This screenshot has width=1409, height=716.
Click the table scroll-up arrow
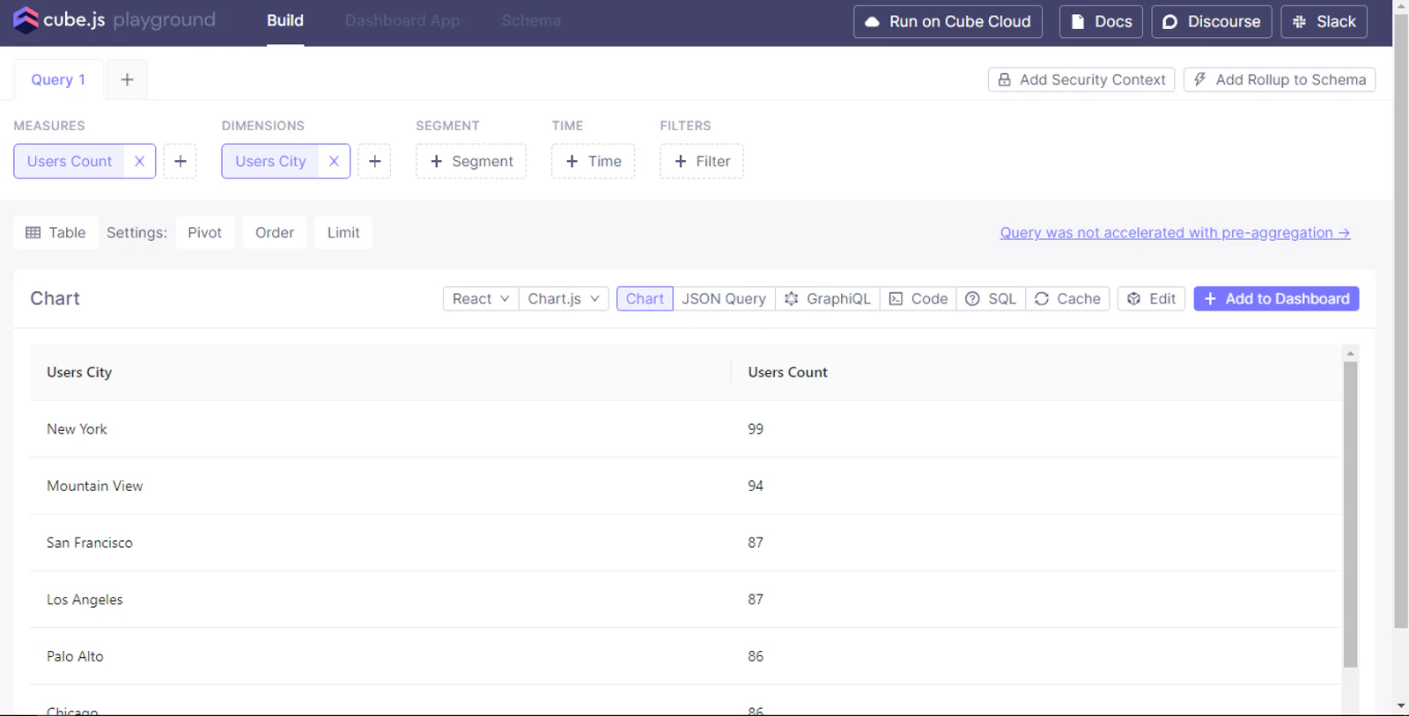coord(1350,353)
